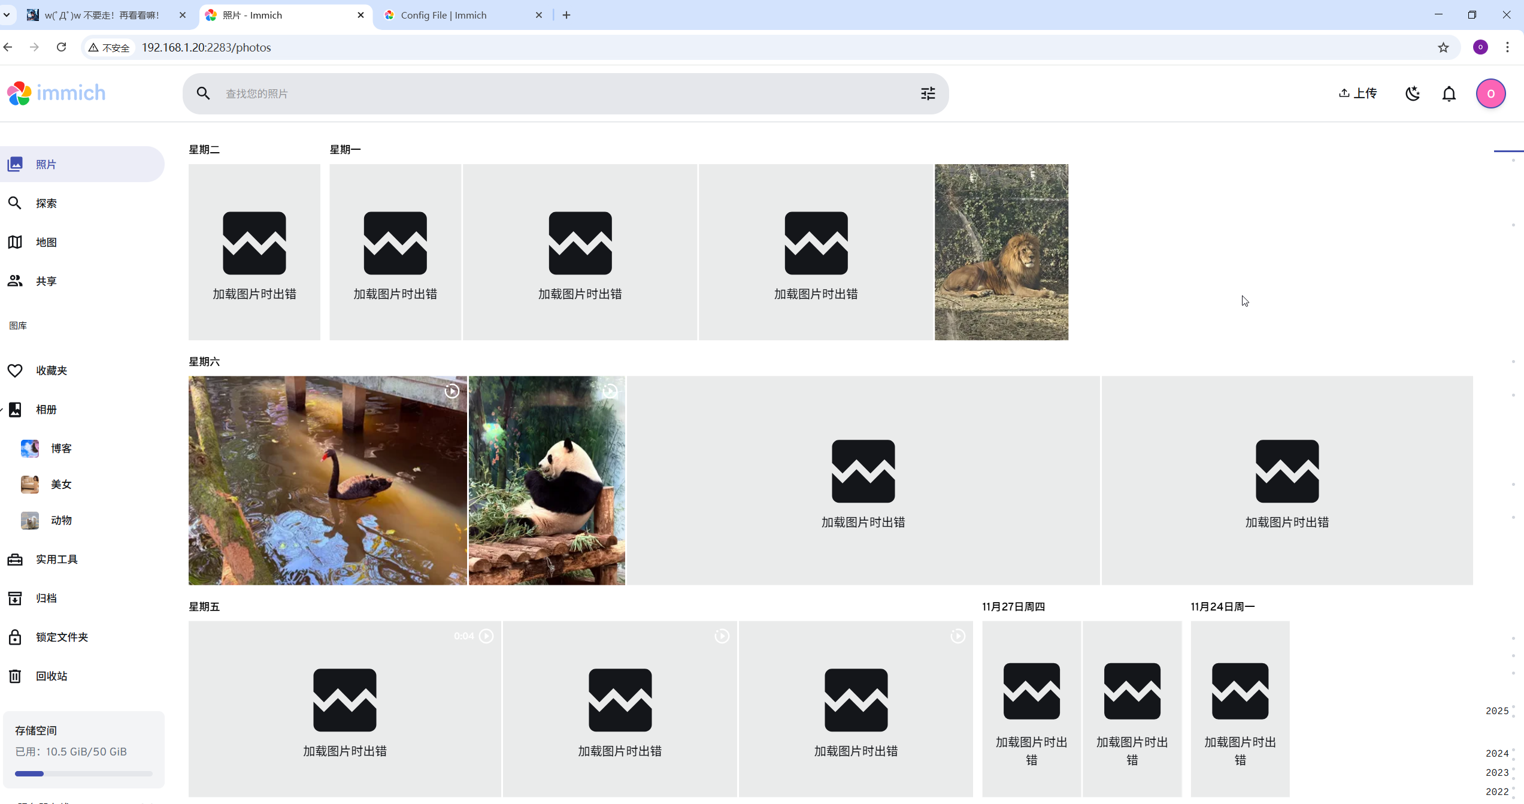Click the 上传 upload button
Image resolution: width=1524 pixels, height=804 pixels.
(x=1358, y=93)
